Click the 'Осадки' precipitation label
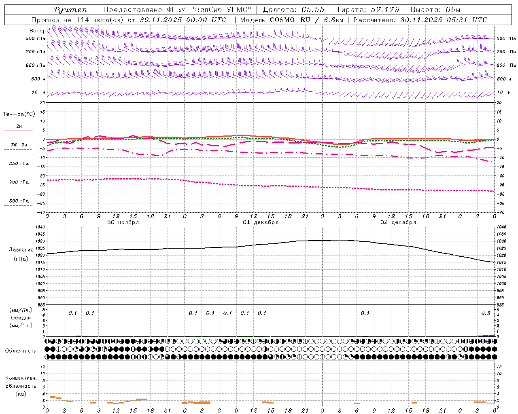Image resolution: width=518 pixels, height=414 pixels. point(21,318)
